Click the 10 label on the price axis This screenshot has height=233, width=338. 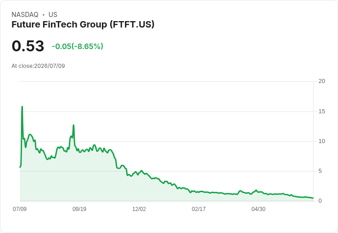tap(321, 141)
